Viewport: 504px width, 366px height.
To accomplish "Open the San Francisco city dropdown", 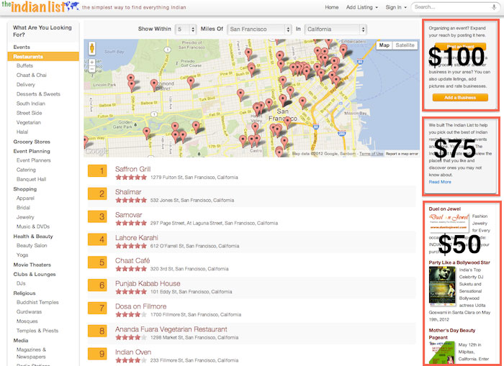I will pyautogui.click(x=259, y=29).
